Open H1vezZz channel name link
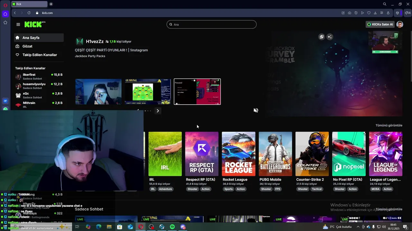 (95, 41)
